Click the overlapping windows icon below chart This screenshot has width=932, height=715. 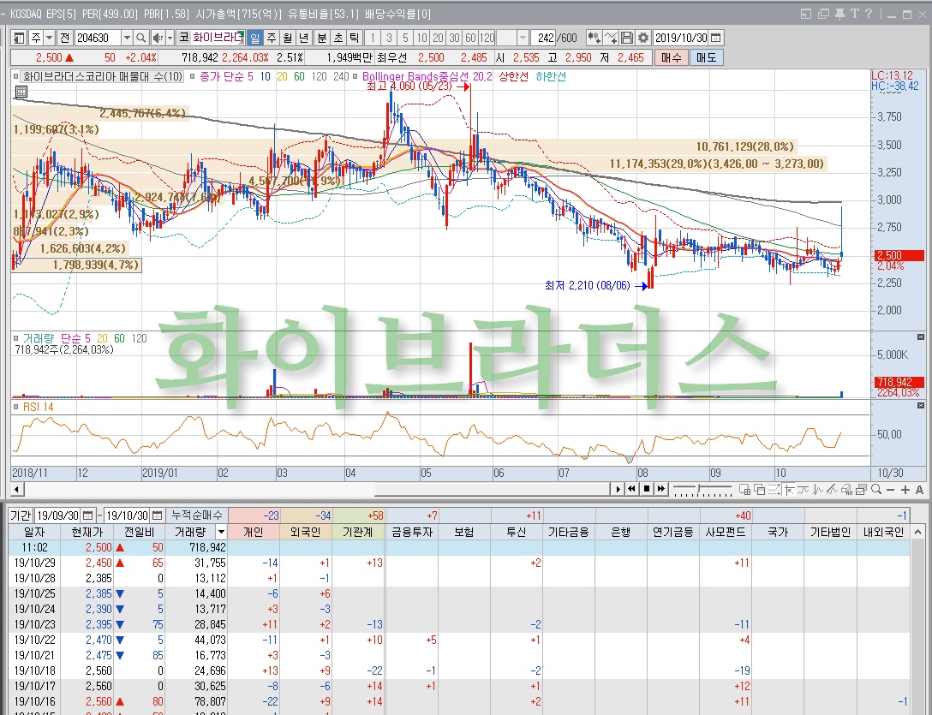coord(759,489)
